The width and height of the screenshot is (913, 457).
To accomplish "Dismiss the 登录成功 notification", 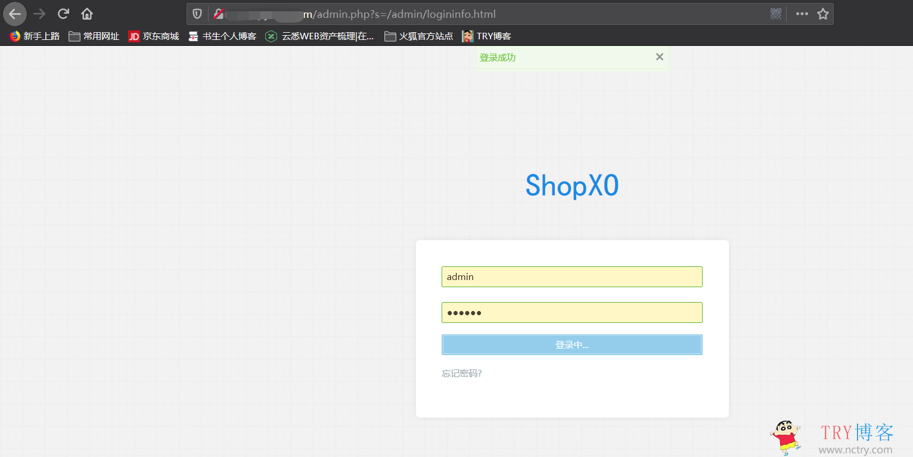I will pyautogui.click(x=659, y=57).
